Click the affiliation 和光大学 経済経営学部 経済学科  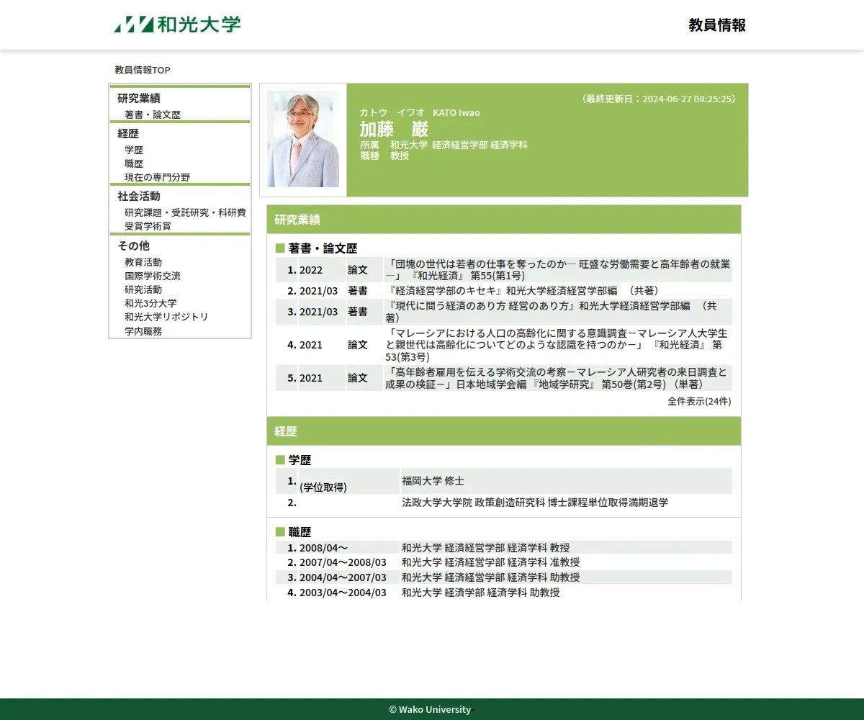(x=459, y=145)
